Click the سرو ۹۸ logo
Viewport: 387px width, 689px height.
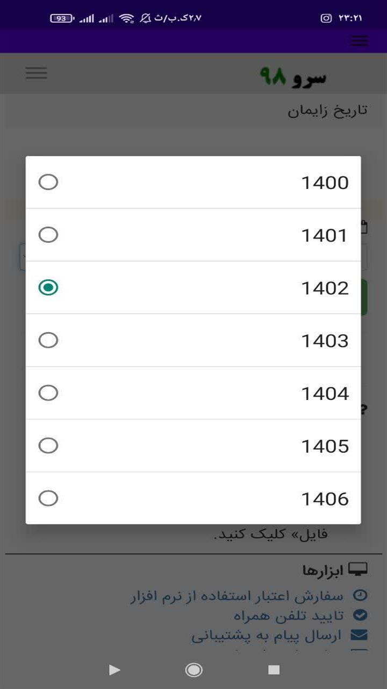click(293, 77)
